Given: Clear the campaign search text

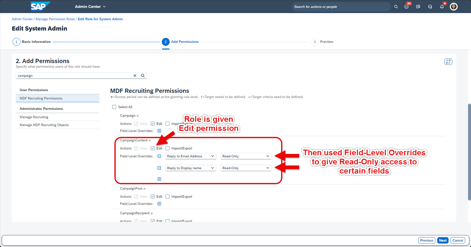Looking at the screenshot, I should 135,76.
